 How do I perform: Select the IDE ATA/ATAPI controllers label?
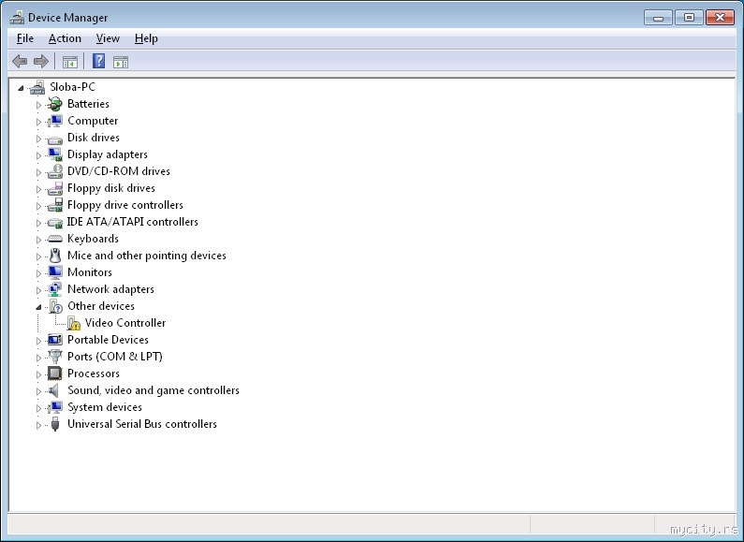tap(132, 222)
